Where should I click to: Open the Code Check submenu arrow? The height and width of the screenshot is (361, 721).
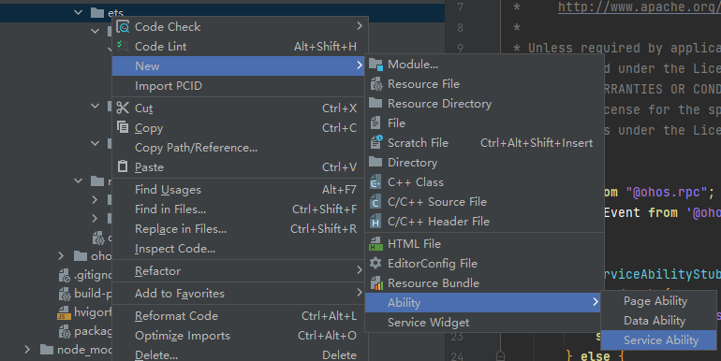click(x=360, y=26)
